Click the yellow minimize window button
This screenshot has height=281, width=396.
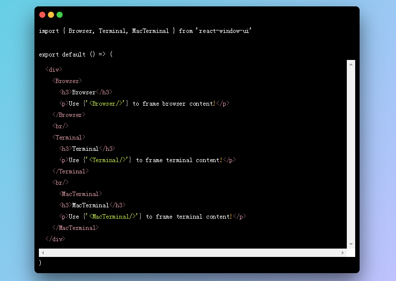tap(51, 15)
